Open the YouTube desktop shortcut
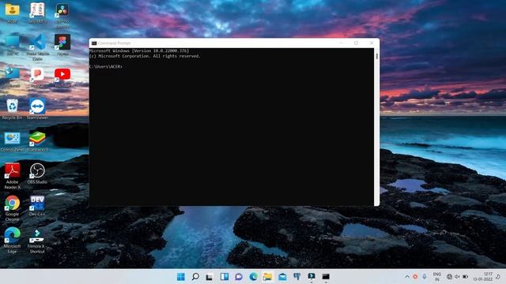Screen dimensions: 506x284 (62, 77)
